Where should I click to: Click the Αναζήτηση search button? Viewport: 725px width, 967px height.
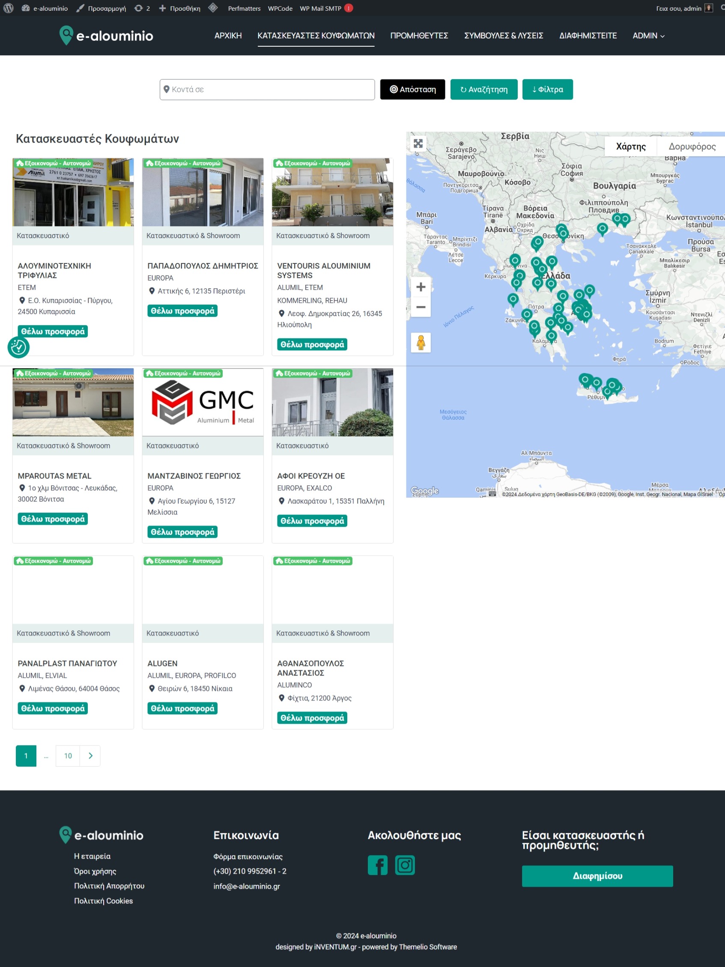pyautogui.click(x=484, y=90)
